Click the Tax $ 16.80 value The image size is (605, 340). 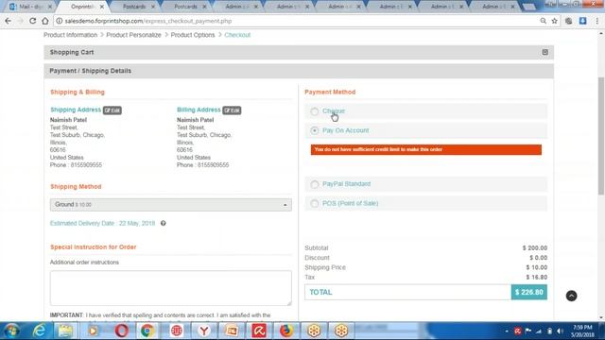[536, 277]
